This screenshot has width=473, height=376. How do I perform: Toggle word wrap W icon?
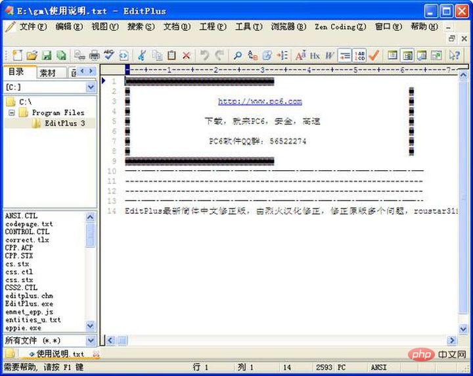(329, 55)
